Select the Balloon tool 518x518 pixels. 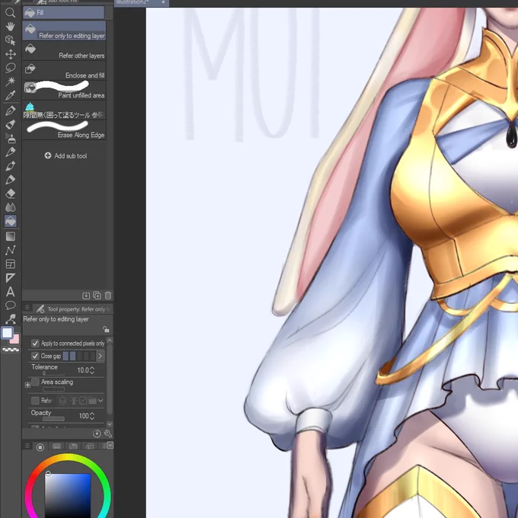10,305
